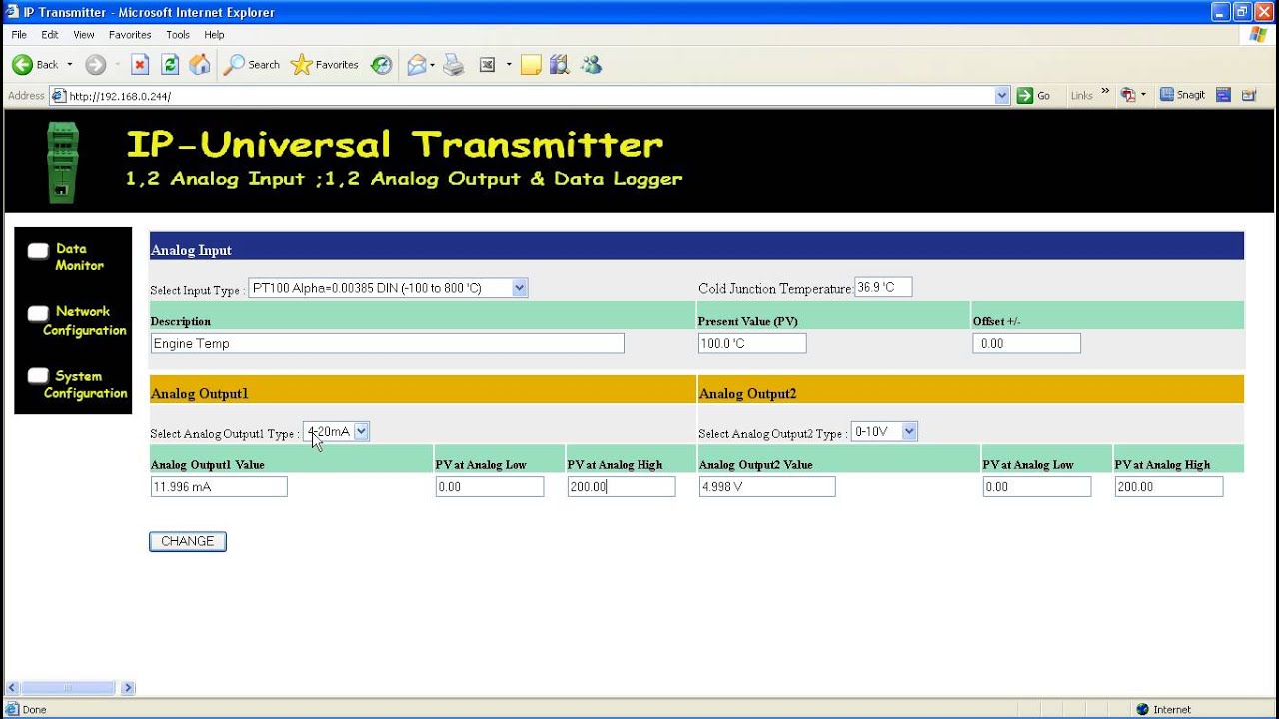Click the Present Value field
This screenshot has height=719, width=1279.
[752, 343]
